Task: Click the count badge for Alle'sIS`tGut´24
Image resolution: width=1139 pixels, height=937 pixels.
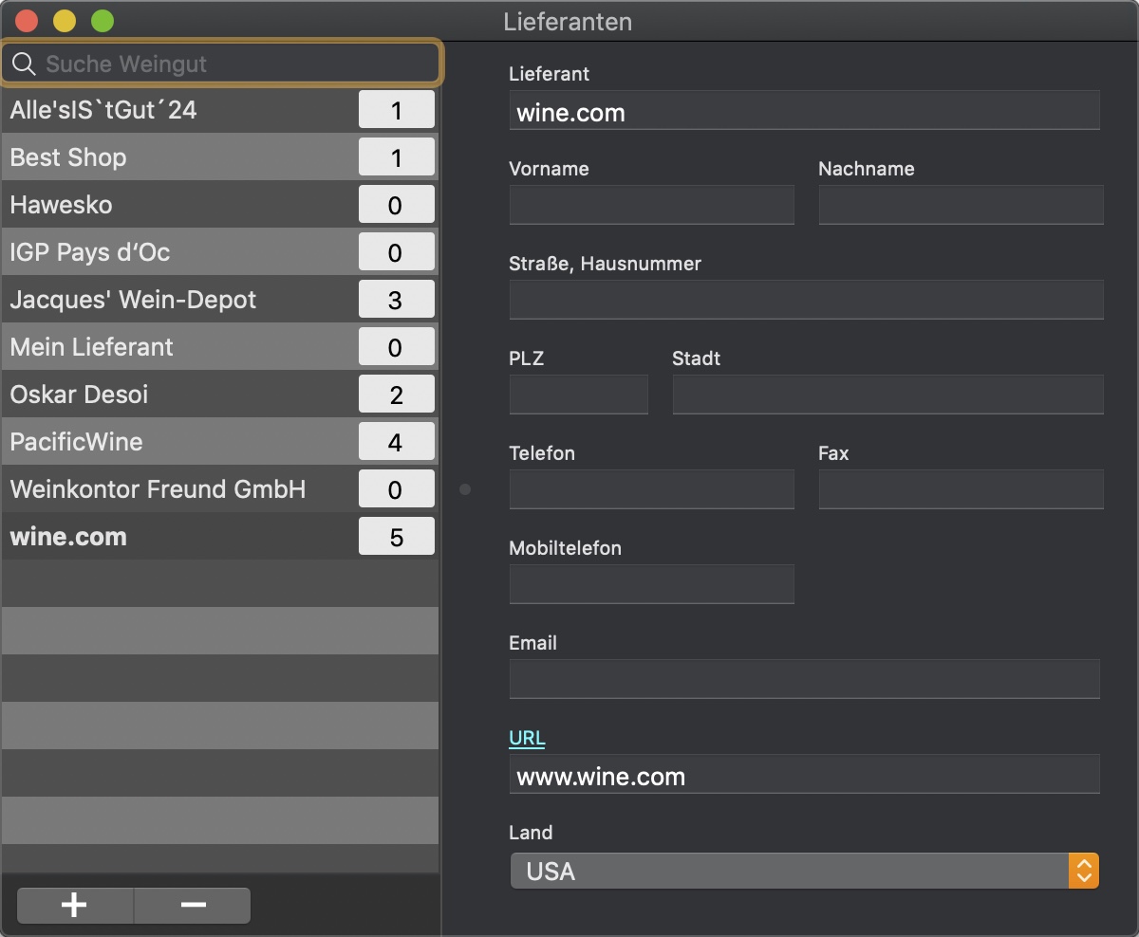Action: [x=397, y=110]
